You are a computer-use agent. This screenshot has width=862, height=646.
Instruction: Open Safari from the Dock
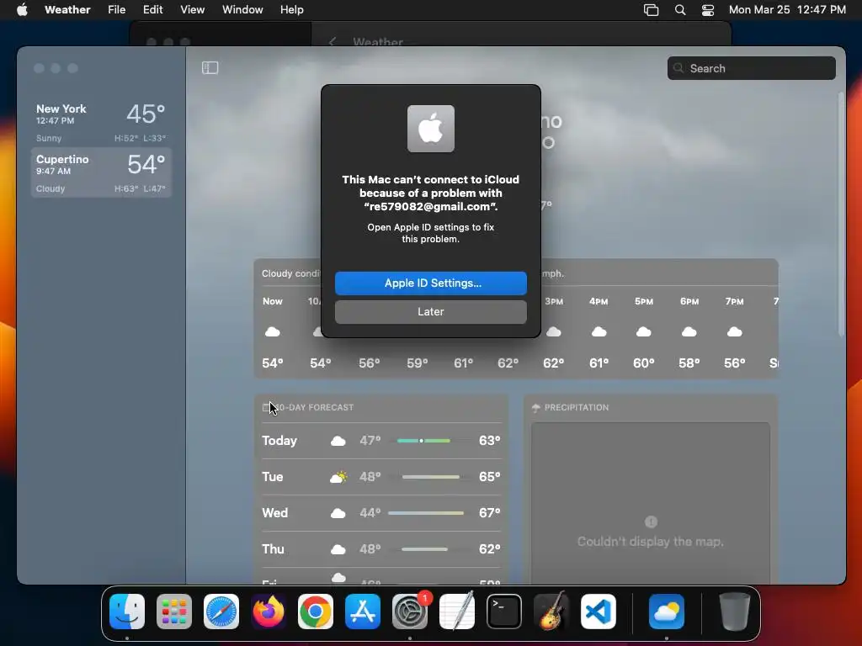point(221,612)
